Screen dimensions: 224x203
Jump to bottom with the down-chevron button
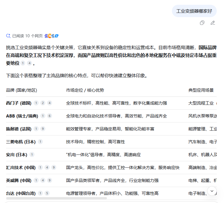212,191
